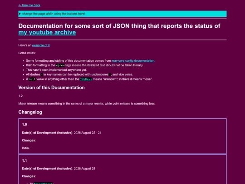Click the '2026 August 25' date text
The width and height of the screenshot is (245, 184).
[x=84, y=169]
